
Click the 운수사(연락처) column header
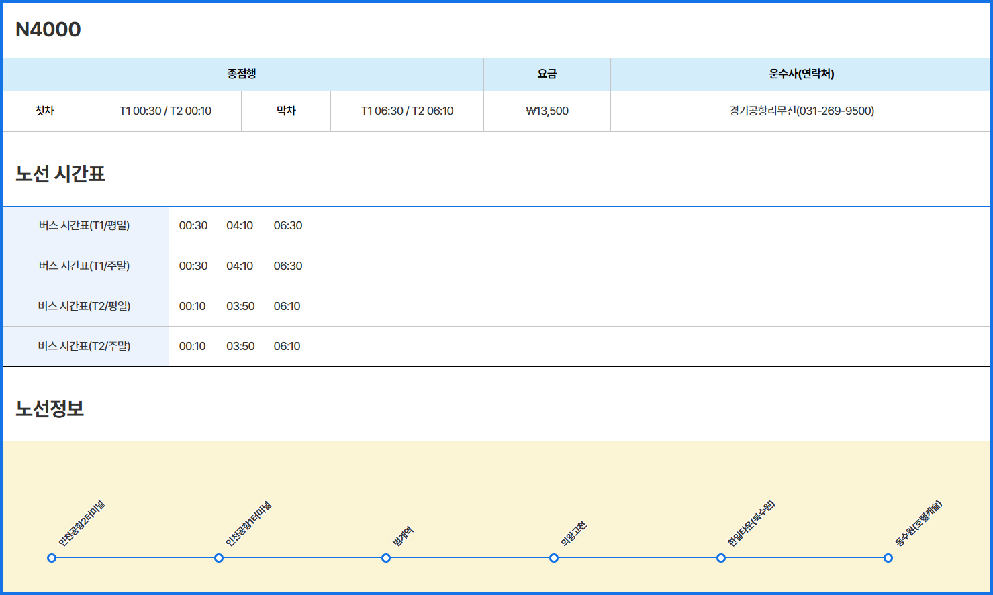click(802, 74)
